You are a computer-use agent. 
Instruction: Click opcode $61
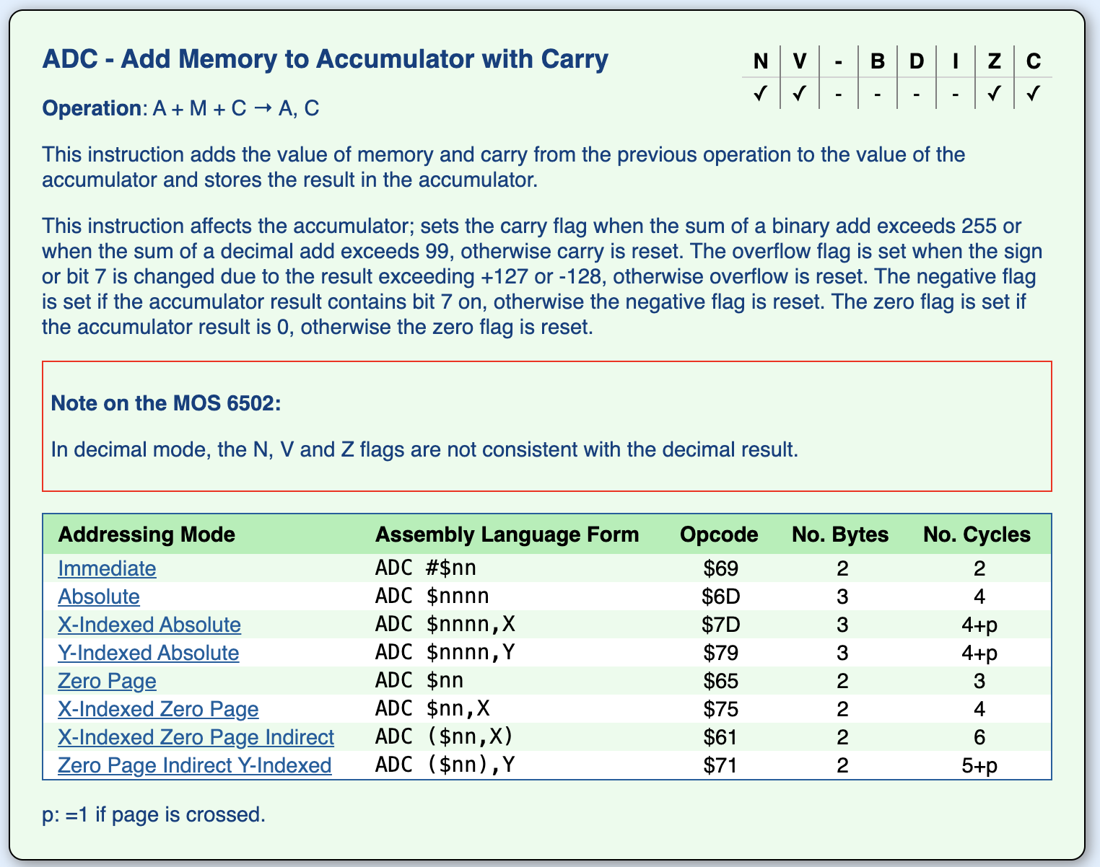pos(721,737)
